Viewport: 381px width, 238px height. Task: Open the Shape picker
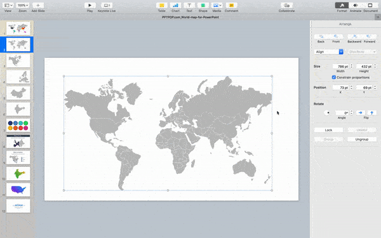point(203,5)
